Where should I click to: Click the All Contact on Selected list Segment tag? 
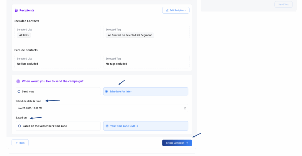[x=130, y=35]
